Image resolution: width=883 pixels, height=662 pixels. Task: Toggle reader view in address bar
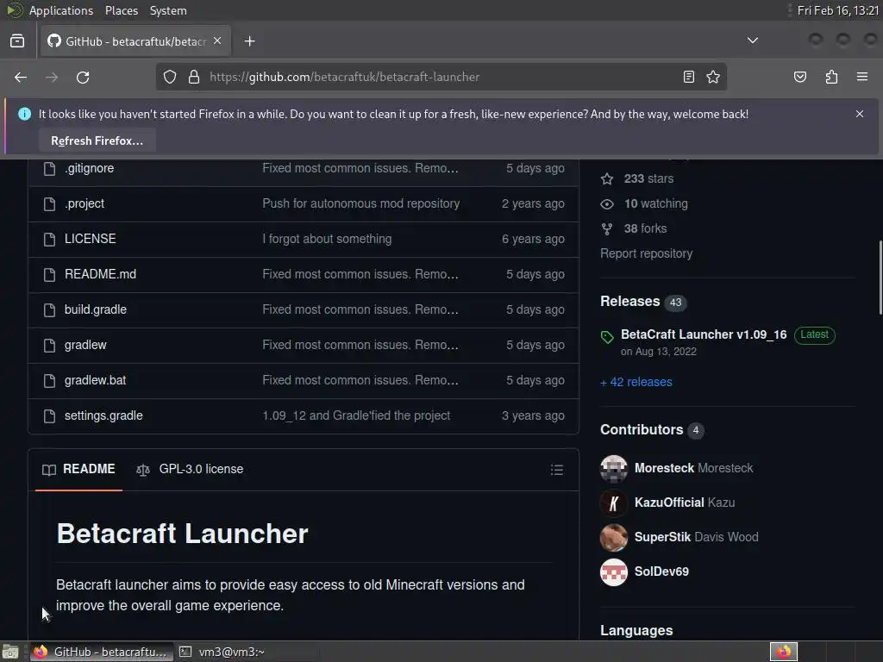click(x=689, y=77)
